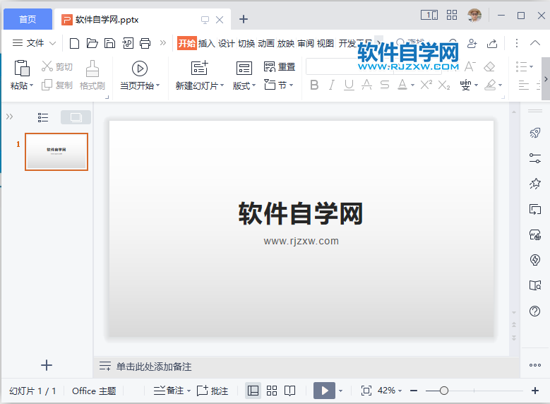The image size is (550, 404).
Task: Click the New blank document icon
Action: (x=74, y=43)
